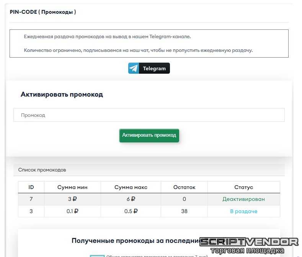Click the Сумма мин column header
Viewport: 302px width, 257px height.
pyautogui.click(x=72, y=187)
